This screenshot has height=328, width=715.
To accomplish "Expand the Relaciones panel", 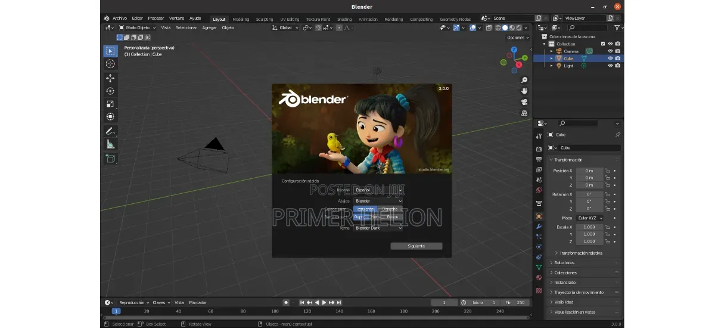I will [585, 262].
